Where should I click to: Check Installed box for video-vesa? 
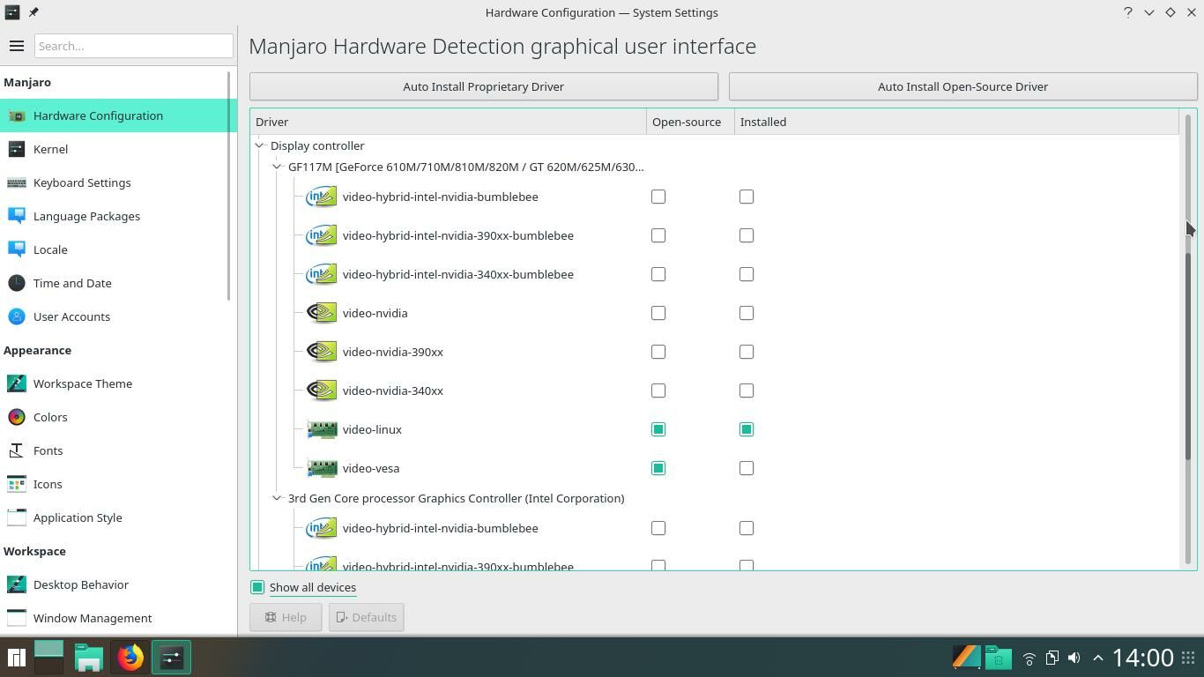coord(747,468)
